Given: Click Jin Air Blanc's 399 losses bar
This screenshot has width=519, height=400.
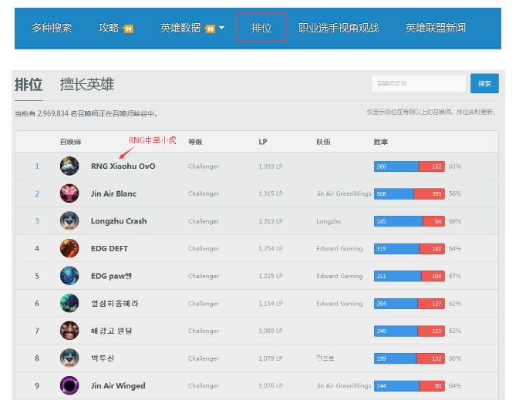Looking at the screenshot, I should 430,194.
